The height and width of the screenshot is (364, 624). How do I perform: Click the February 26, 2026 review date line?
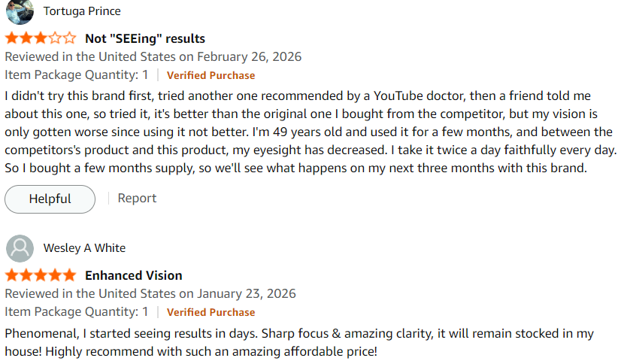pyautogui.click(x=153, y=57)
